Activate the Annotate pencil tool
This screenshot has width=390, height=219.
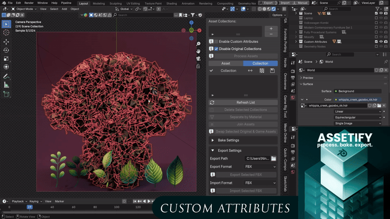tap(6, 76)
